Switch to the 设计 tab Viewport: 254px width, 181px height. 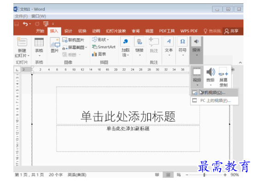68,31
